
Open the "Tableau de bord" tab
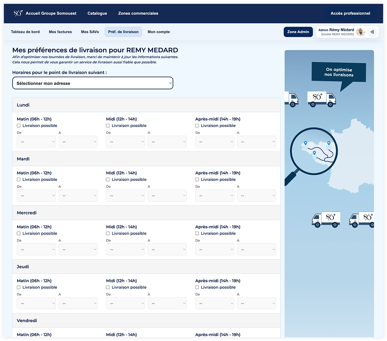(25, 32)
